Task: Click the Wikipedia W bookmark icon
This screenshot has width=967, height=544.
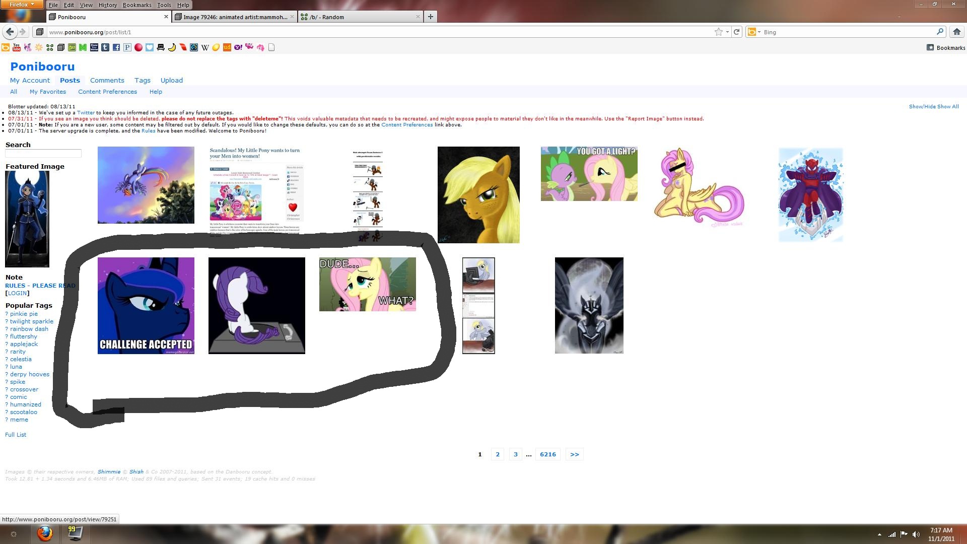Action: [x=205, y=47]
